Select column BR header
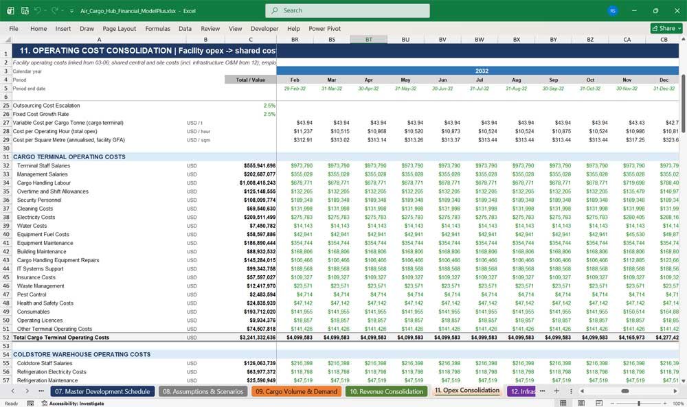This screenshot has height=407, width=687. point(295,39)
